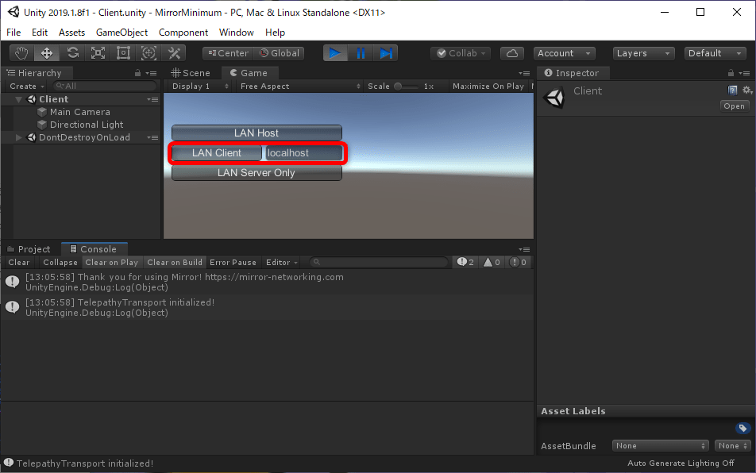Viewport: 756px width, 473px height.
Task: Select the Hand tool
Action: click(21, 53)
